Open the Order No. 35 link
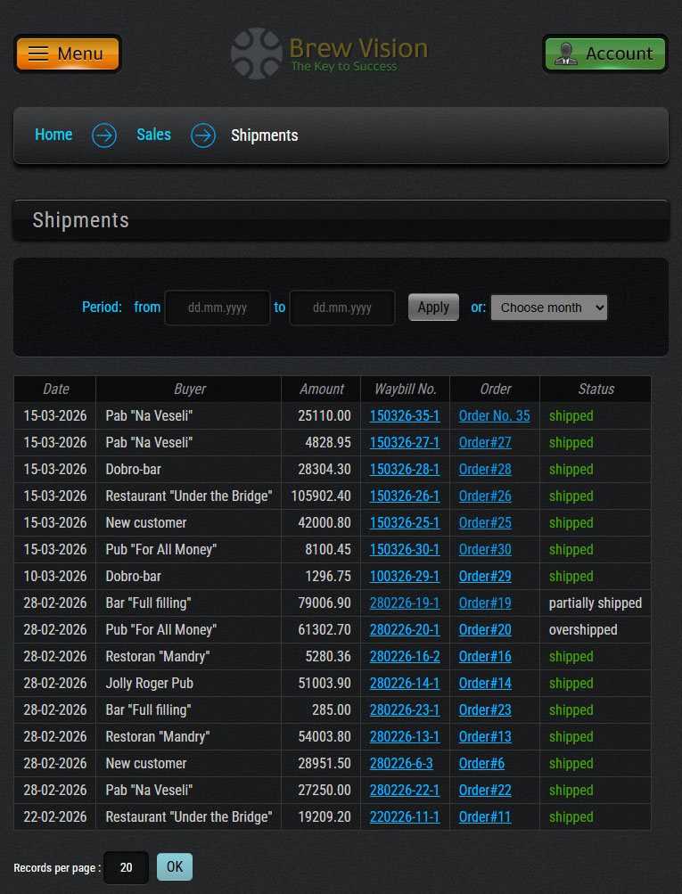The image size is (682, 894). [494, 415]
